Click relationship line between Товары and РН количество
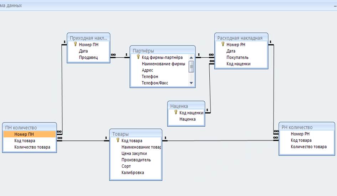 tap(220, 141)
